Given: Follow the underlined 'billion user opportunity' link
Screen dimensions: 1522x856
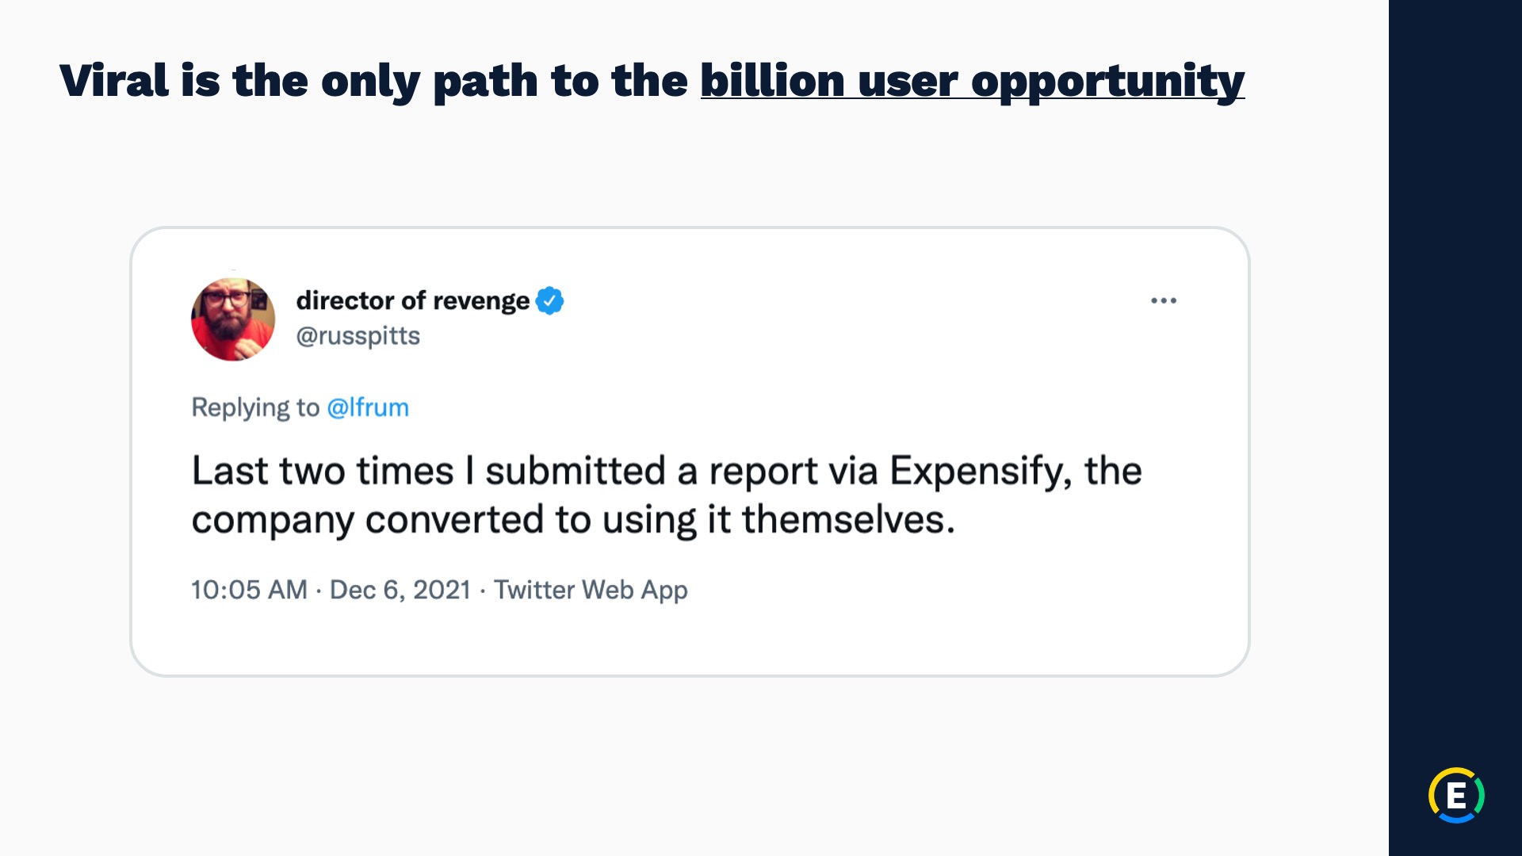Looking at the screenshot, I should [972, 82].
